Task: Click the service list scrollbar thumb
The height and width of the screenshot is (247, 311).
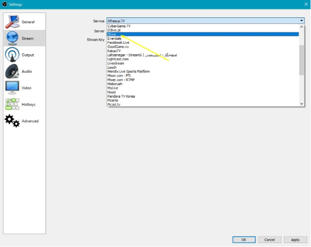Action: click(x=302, y=60)
